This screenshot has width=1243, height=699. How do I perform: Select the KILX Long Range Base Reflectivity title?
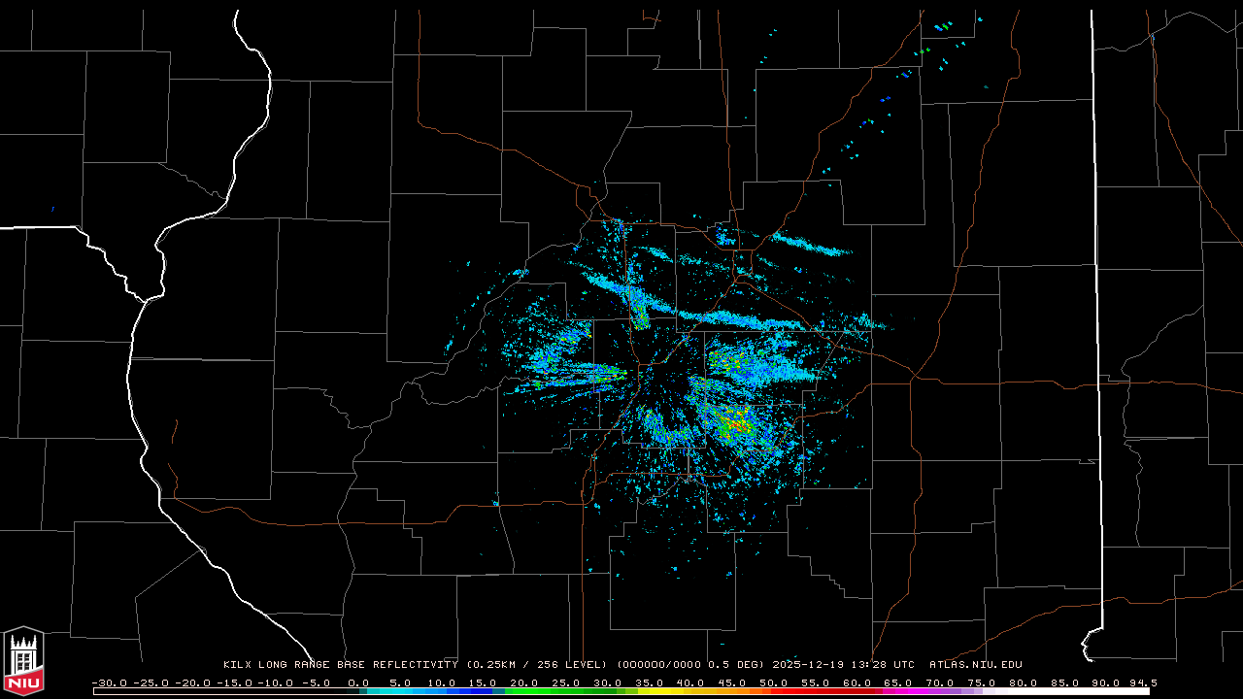pos(340,665)
